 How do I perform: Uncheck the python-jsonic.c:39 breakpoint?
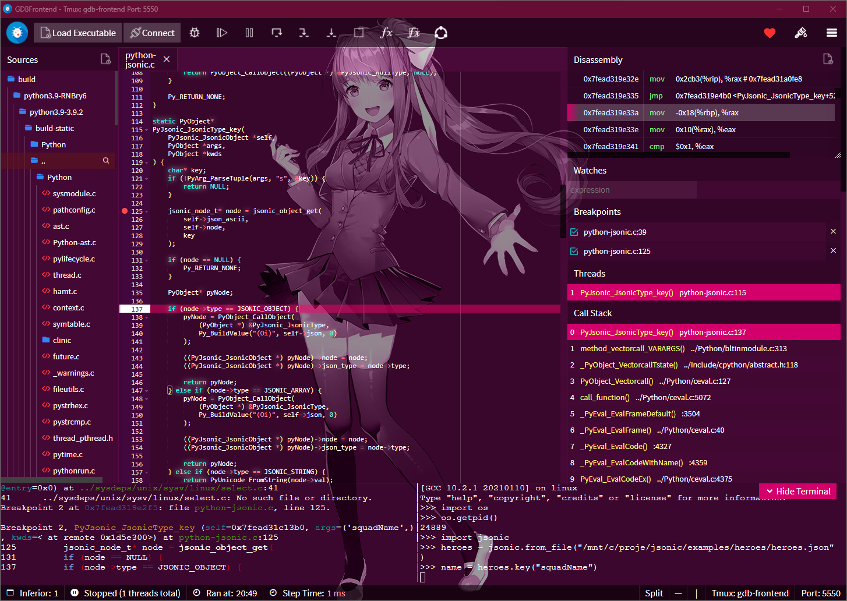point(574,231)
